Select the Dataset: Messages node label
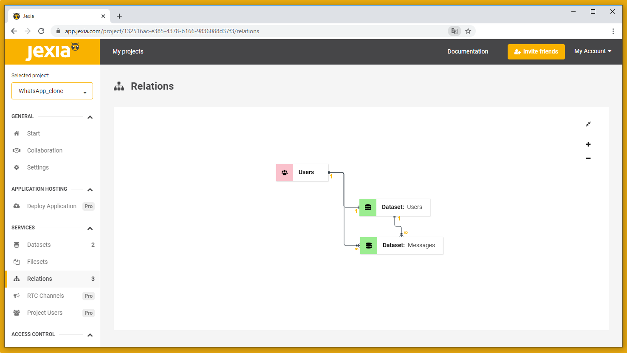Image resolution: width=627 pixels, height=353 pixels. point(409,245)
